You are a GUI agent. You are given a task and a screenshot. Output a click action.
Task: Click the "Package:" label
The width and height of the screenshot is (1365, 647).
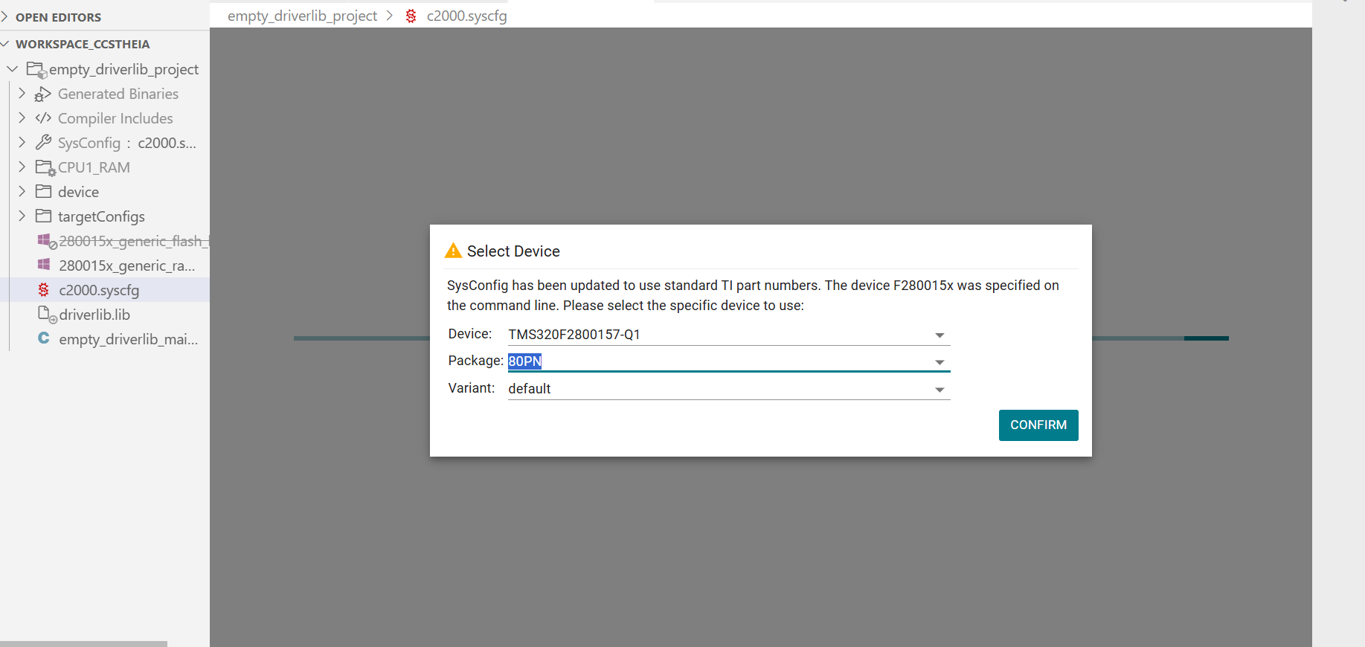[476, 361]
